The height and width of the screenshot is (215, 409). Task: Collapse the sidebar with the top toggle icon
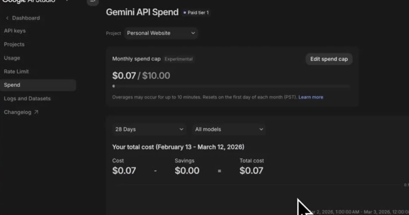click(x=92, y=2)
